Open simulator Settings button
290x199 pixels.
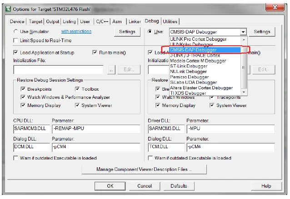[x=127, y=32]
